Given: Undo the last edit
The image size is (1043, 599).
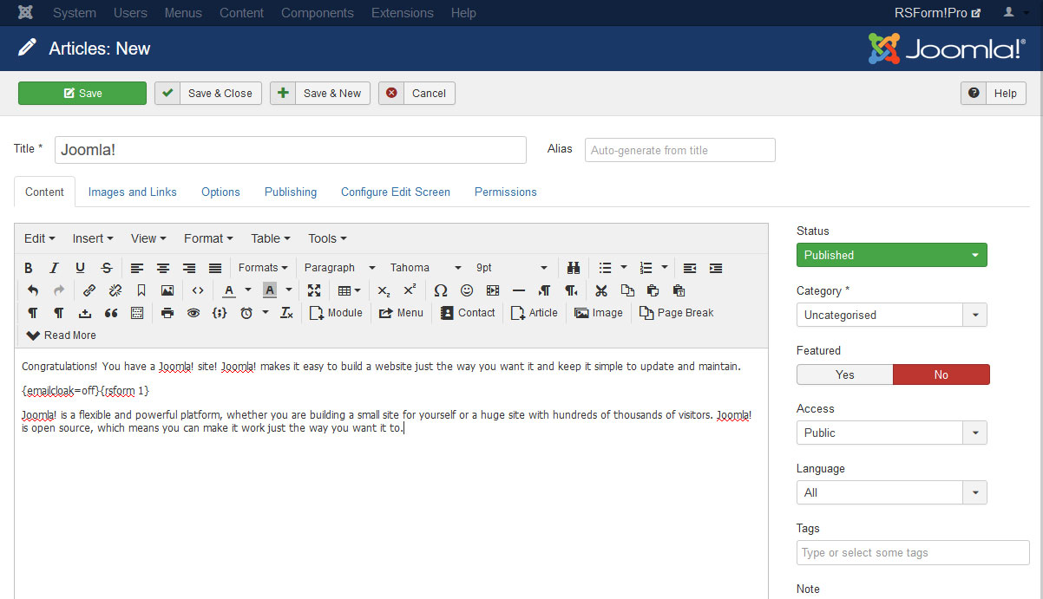Looking at the screenshot, I should 33,290.
